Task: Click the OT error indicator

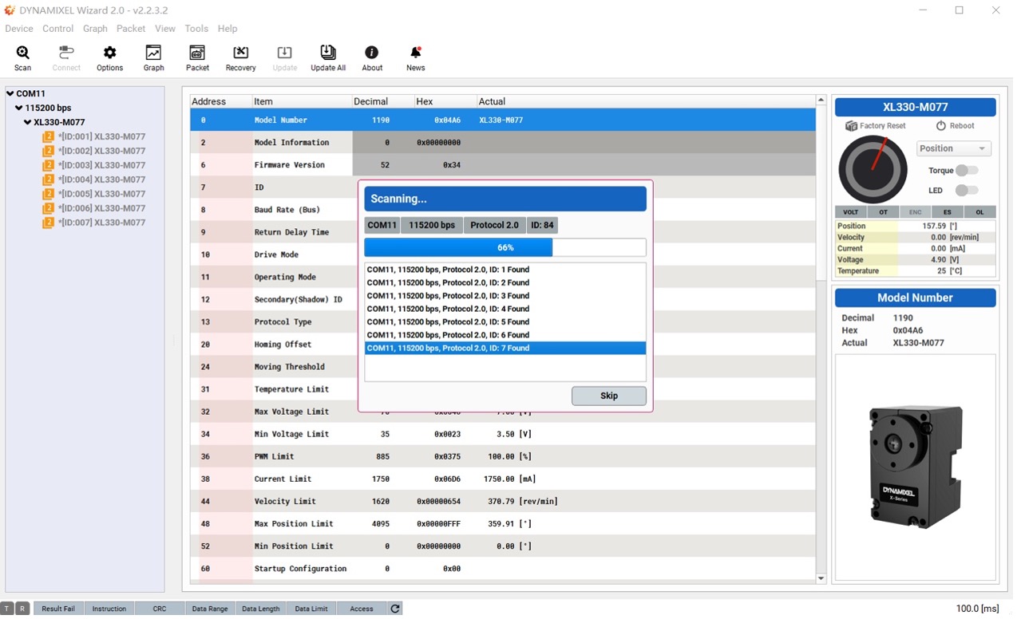Action: pyautogui.click(x=883, y=212)
